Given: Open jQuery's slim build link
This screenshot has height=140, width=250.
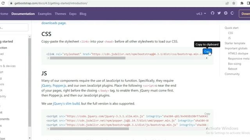Looking at the screenshot, I should click(x=66, y=104).
